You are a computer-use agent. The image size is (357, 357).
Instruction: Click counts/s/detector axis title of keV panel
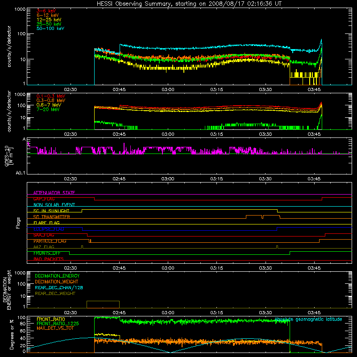click(9, 46)
